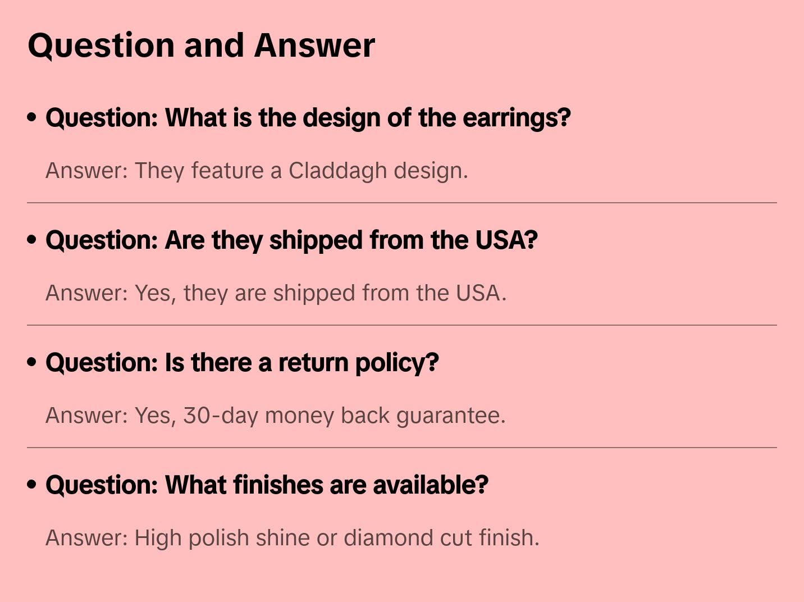Click bullet next to return policy question
This screenshot has height=602, width=804.
[32, 362]
